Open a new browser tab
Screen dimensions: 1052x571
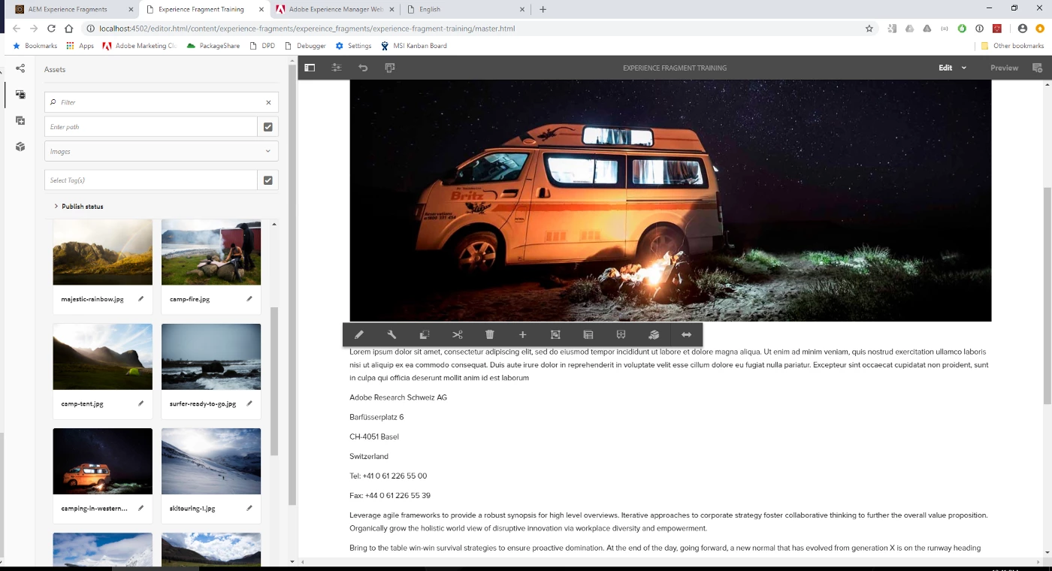pyautogui.click(x=543, y=9)
